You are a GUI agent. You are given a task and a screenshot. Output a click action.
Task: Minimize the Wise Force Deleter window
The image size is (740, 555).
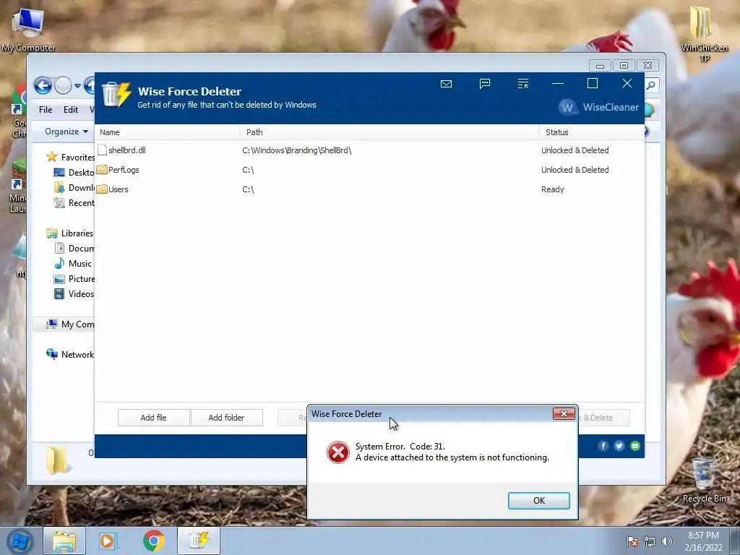pos(558,84)
